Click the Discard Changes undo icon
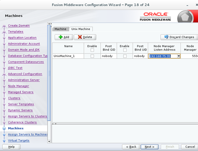The height and width of the screenshot is (151, 198). tap(166, 37)
